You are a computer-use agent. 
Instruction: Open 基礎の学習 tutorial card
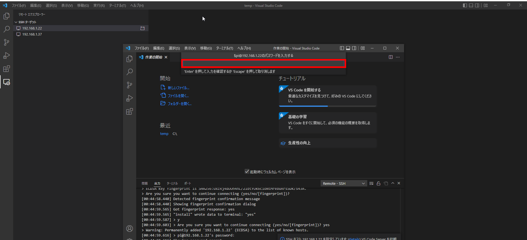tap(328, 123)
